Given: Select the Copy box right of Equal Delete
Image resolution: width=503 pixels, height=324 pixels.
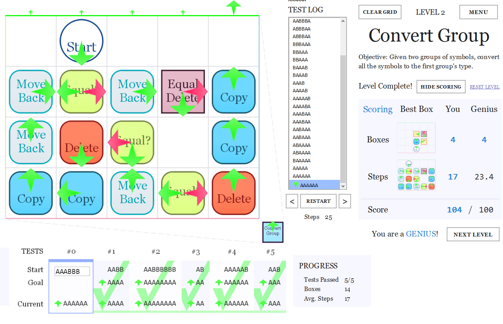Looking at the screenshot, I should pyautogui.click(x=234, y=92).
